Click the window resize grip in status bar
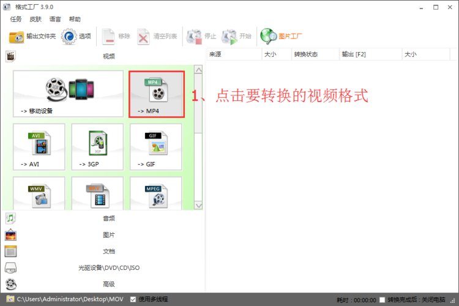The image size is (459, 306). click(453, 300)
